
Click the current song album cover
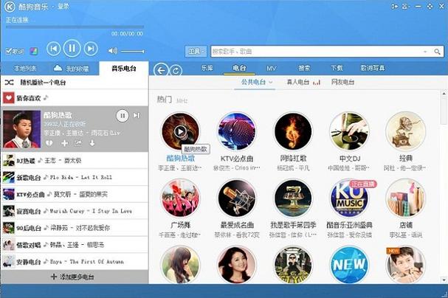pos(21,129)
